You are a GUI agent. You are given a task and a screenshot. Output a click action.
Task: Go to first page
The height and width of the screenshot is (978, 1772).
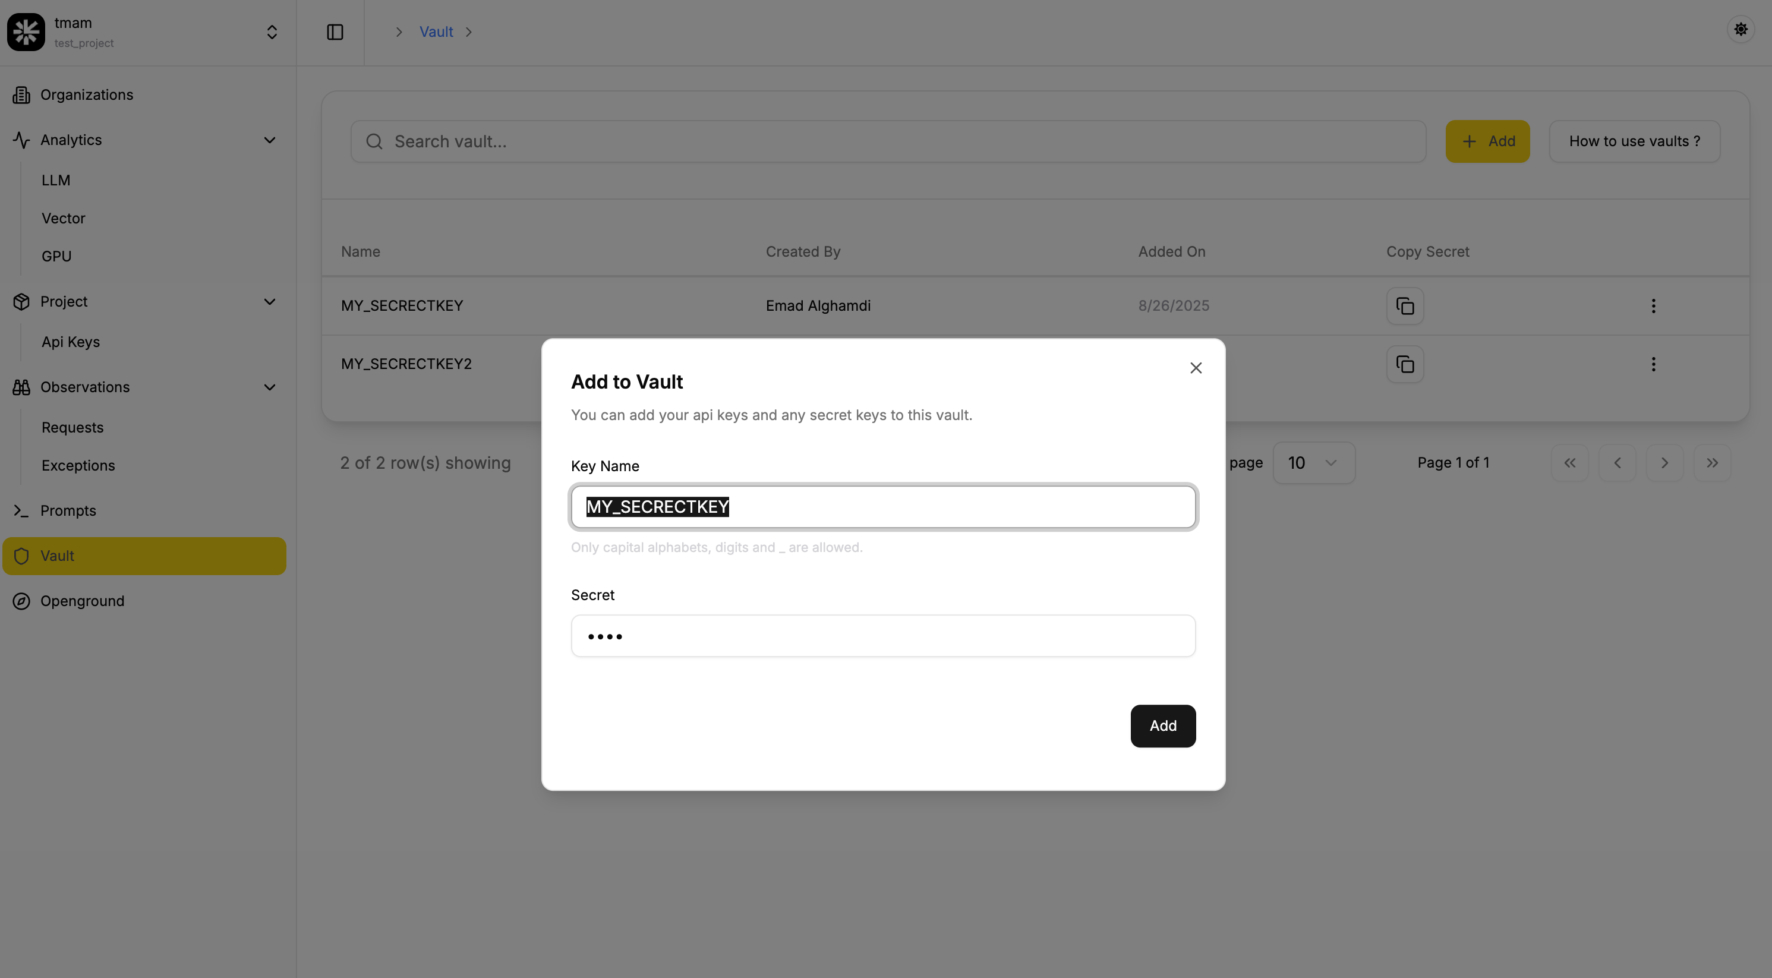(x=1569, y=463)
